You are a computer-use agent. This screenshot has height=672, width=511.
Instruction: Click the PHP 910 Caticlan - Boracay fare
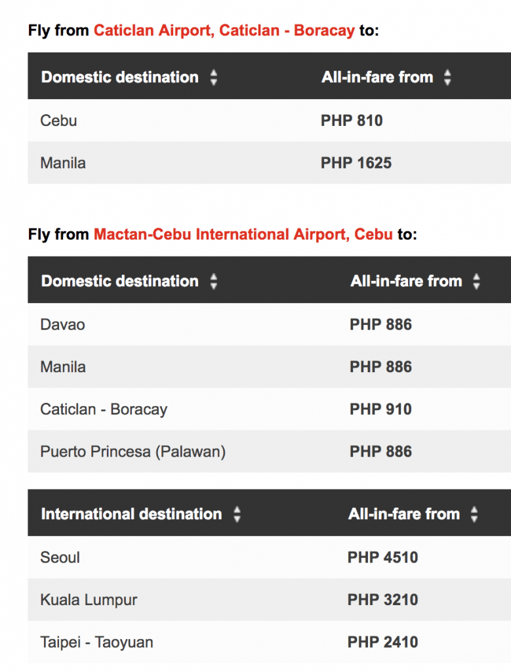380,409
